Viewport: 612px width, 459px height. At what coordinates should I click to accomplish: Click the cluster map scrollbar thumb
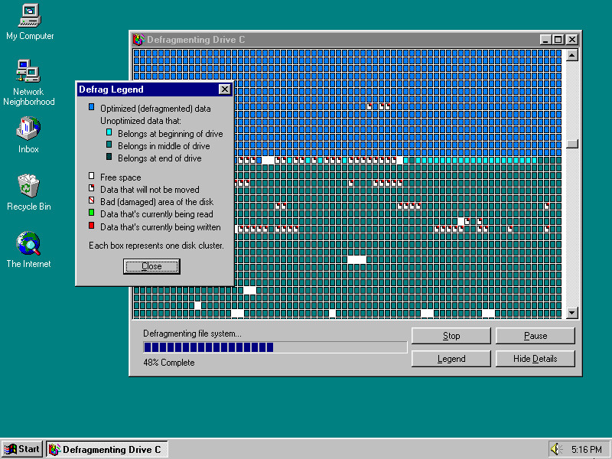point(571,144)
